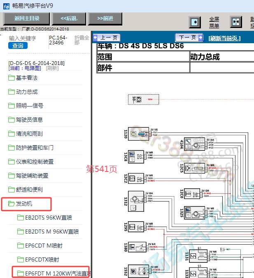
Task: Open the 舒适和便利 folder
Action: pos(29,190)
